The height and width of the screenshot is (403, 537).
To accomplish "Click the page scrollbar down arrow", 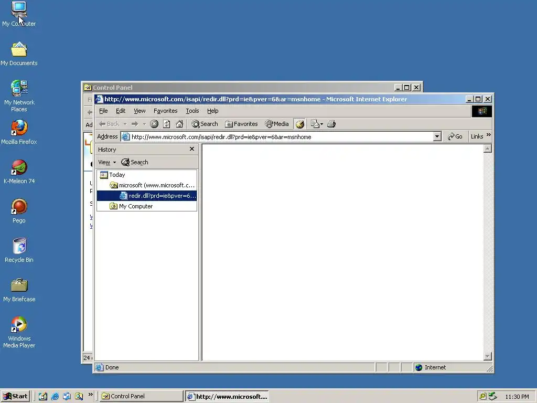I will (x=488, y=356).
